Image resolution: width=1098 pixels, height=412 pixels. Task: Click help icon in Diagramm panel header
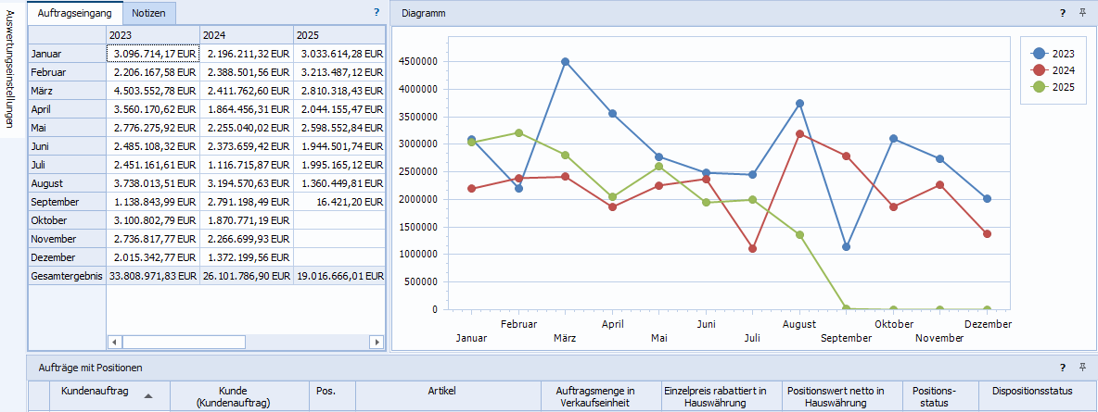pos(1063,13)
